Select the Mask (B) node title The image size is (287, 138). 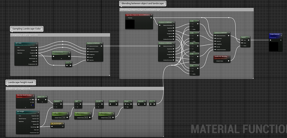(41, 97)
